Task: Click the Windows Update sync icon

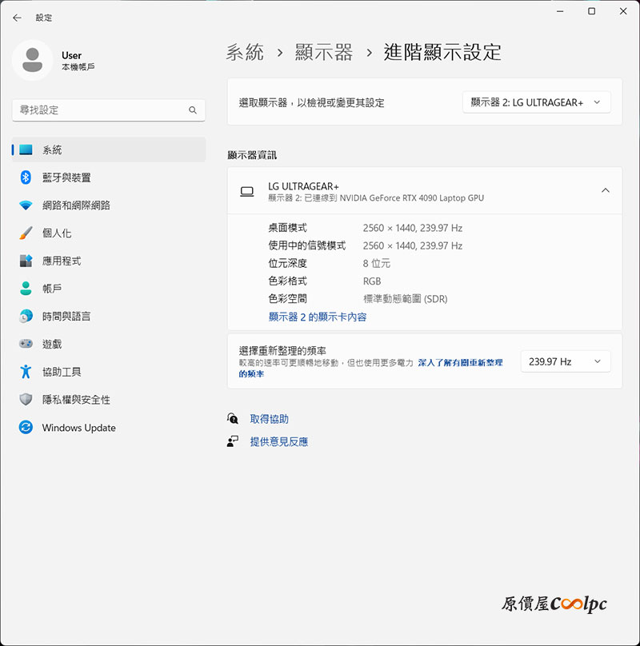Action: coord(26,427)
